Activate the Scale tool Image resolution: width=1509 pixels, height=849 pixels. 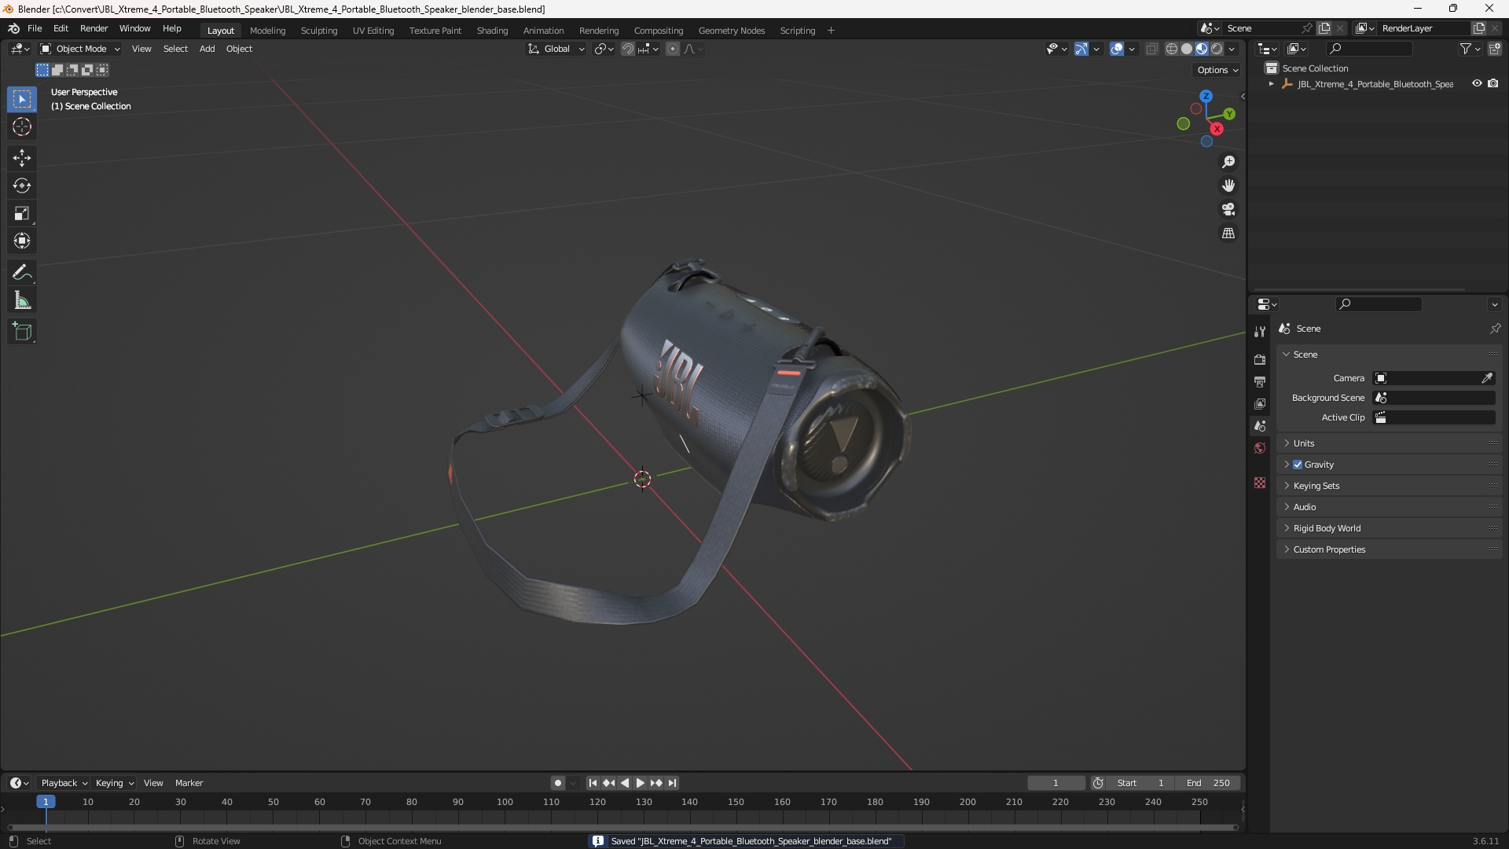coord(22,213)
